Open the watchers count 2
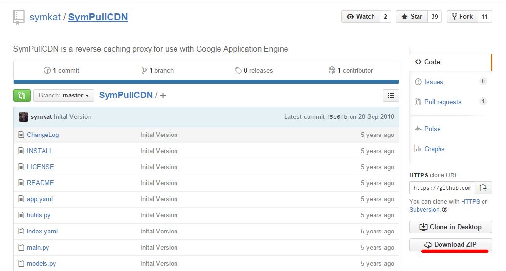This screenshot has height=271, width=506. (385, 17)
